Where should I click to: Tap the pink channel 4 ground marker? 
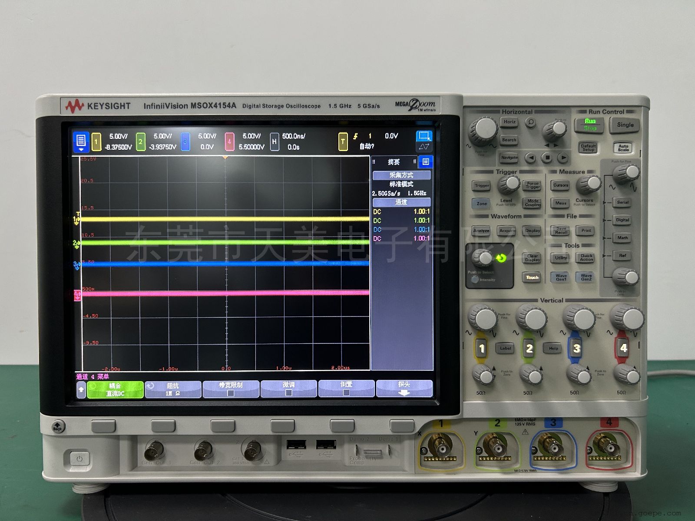77,295
